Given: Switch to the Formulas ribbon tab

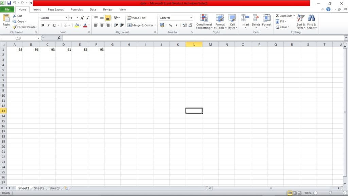Looking at the screenshot, I should (x=76, y=10).
